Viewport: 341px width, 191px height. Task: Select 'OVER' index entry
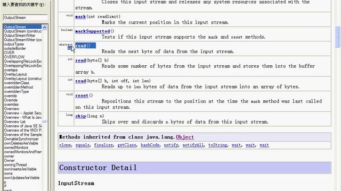tap(9, 53)
